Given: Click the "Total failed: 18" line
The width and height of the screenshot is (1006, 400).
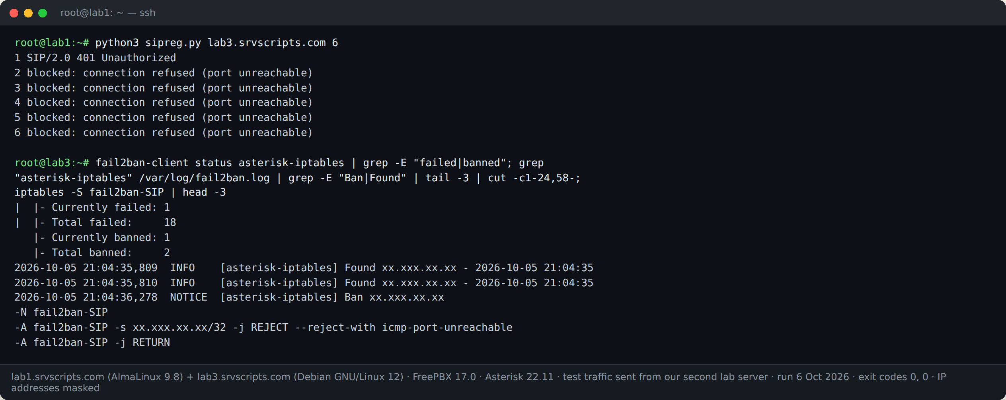Looking at the screenshot, I should [x=96, y=223].
